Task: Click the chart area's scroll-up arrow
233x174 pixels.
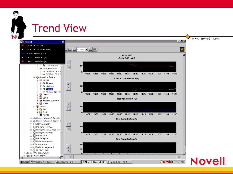Action: (x=184, y=54)
